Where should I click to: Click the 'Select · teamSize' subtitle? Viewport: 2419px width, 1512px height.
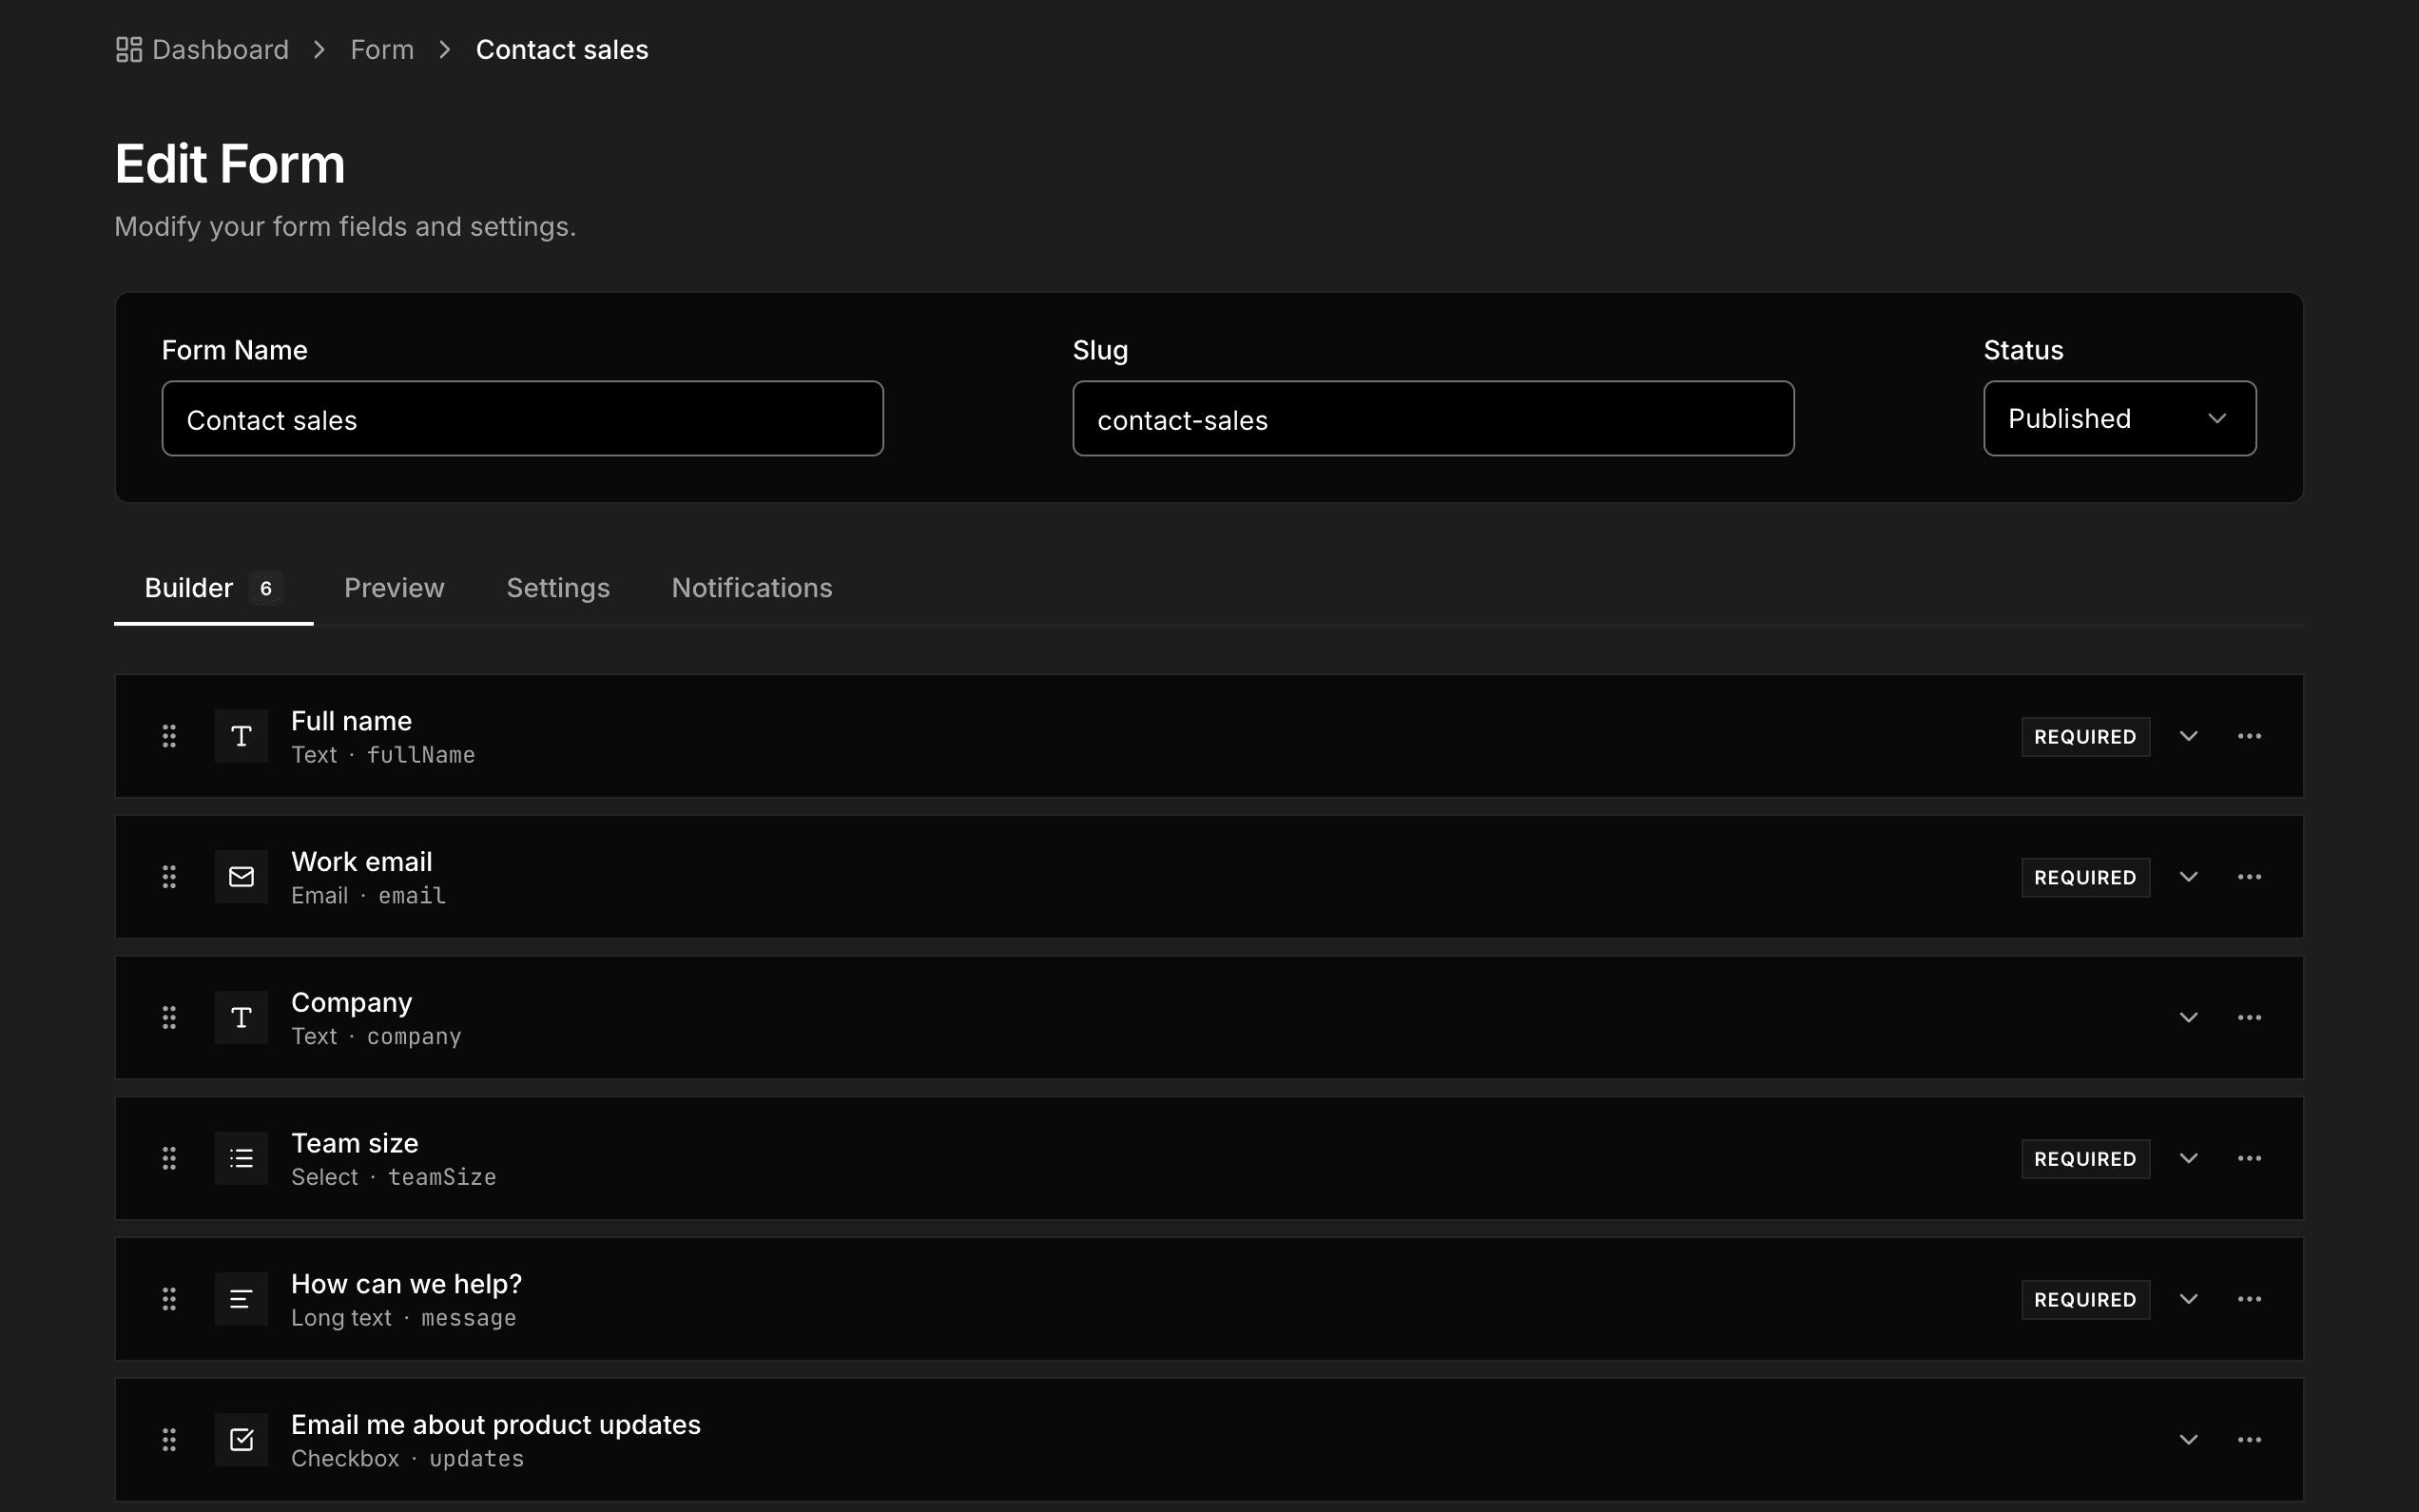coord(394,1177)
